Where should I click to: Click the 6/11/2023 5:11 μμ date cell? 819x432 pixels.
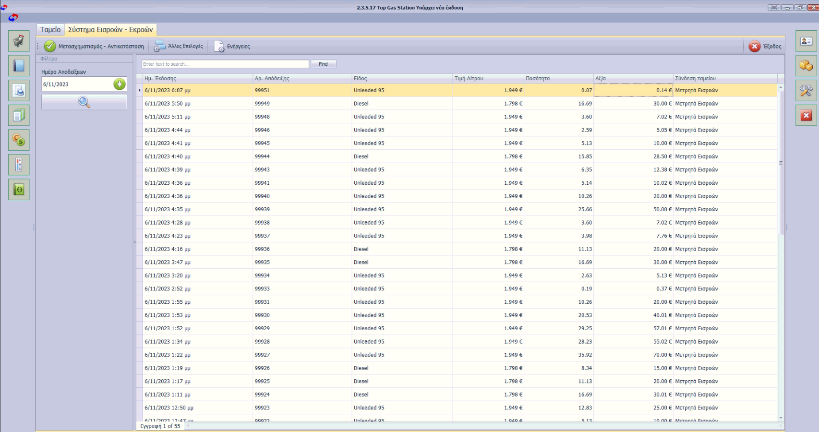click(x=198, y=117)
